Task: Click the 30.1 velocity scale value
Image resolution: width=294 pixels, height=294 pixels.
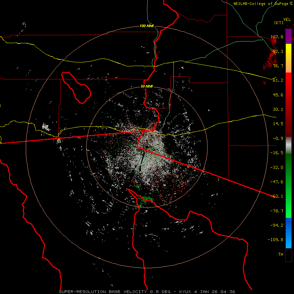Action: coord(278,109)
